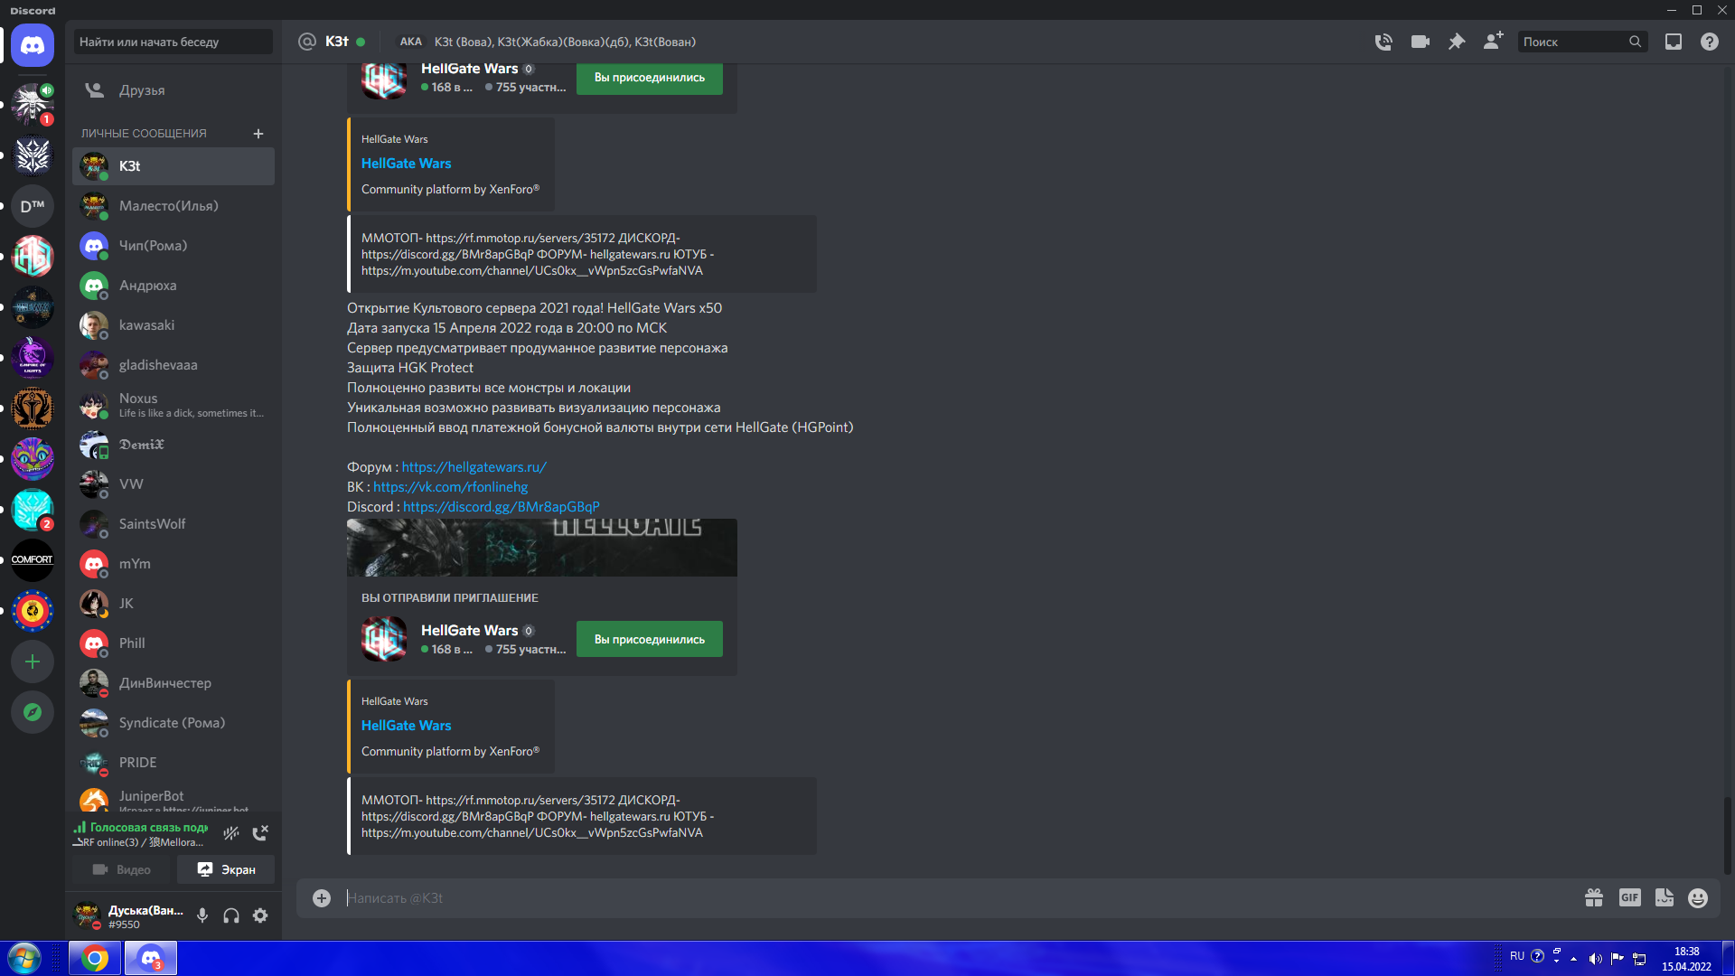The image size is (1735, 976).
Task: Open chat with gladishevaaa
Action: pos(173,365)
